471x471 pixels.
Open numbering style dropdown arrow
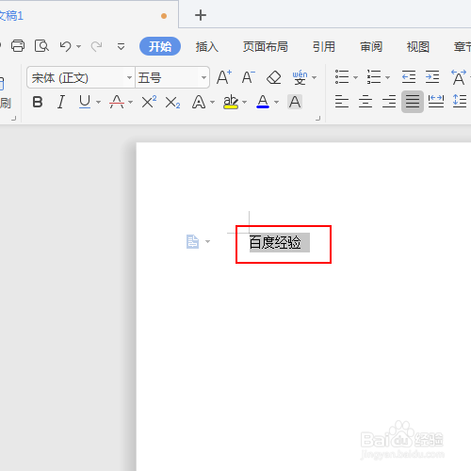387,77
